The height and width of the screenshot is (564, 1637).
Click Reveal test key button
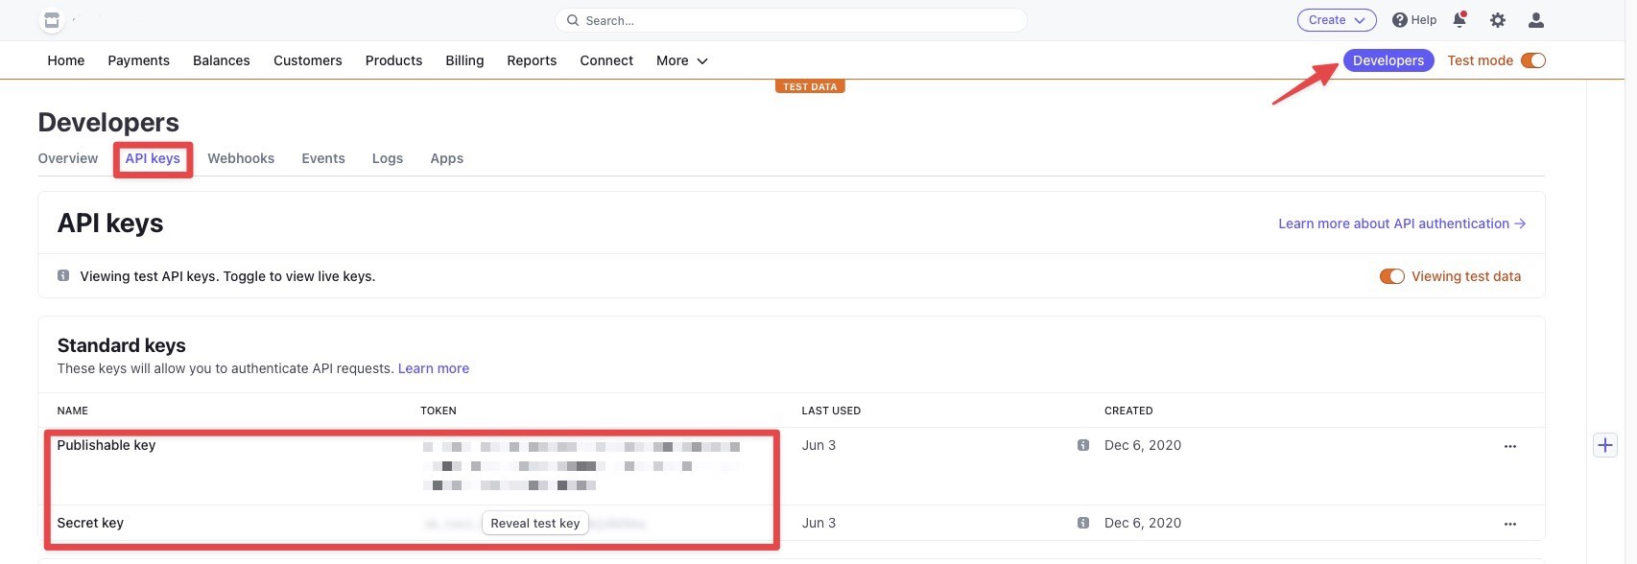click(535, 523)
